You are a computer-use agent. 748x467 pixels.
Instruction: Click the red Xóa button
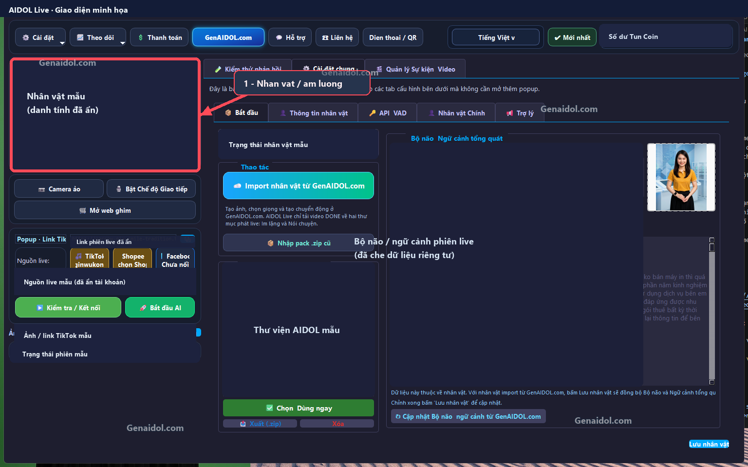point(337,424)
